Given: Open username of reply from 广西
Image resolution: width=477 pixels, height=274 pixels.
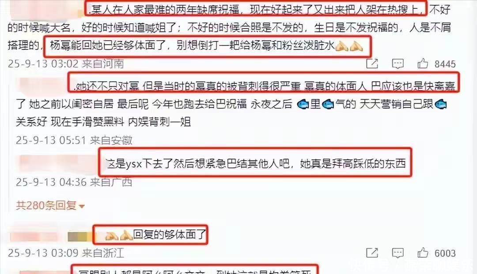Looking at the screenshot, I should pyautogui.click(x=58, y=164).
